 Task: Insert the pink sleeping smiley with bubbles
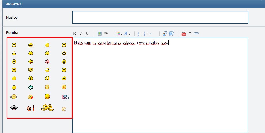pos(65,97)
